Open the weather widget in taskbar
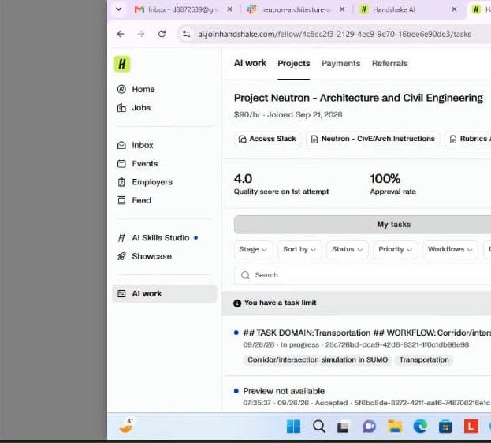 [127, 426]
